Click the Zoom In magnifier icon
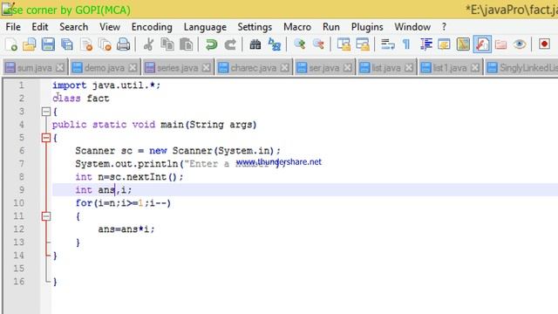The image size is (558, 314). pos(300,44)
